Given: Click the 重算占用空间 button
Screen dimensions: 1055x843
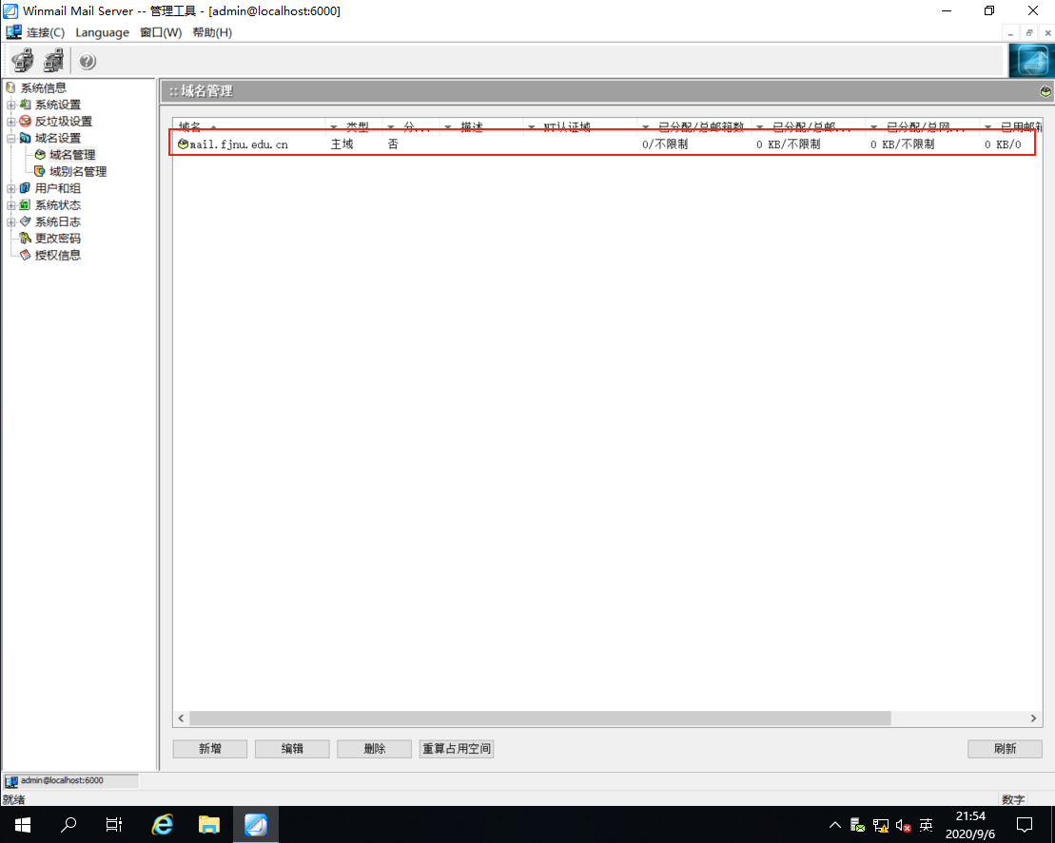Looking at the screenshot, I should (x=457, y=749).
